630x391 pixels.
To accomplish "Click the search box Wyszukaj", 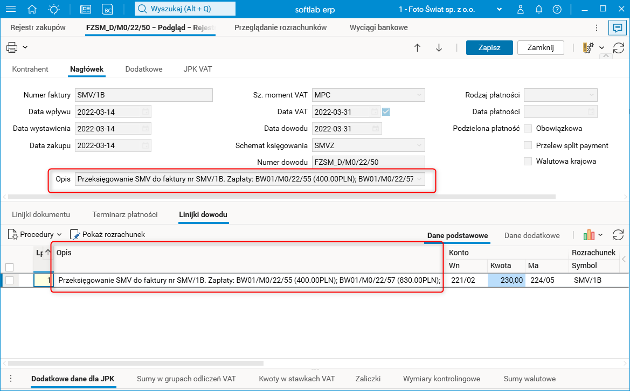I will pyautogui.click(x=185, y=9).
